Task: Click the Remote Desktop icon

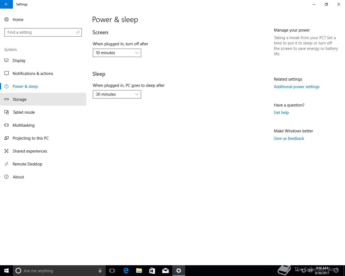Action: pyautogui.click(x=6, y=164)
